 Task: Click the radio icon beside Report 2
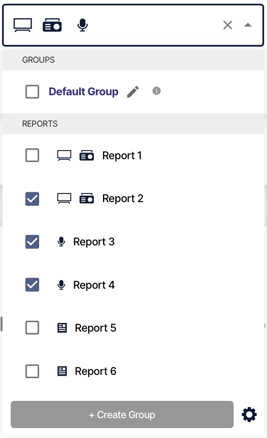tap(87, 199)
